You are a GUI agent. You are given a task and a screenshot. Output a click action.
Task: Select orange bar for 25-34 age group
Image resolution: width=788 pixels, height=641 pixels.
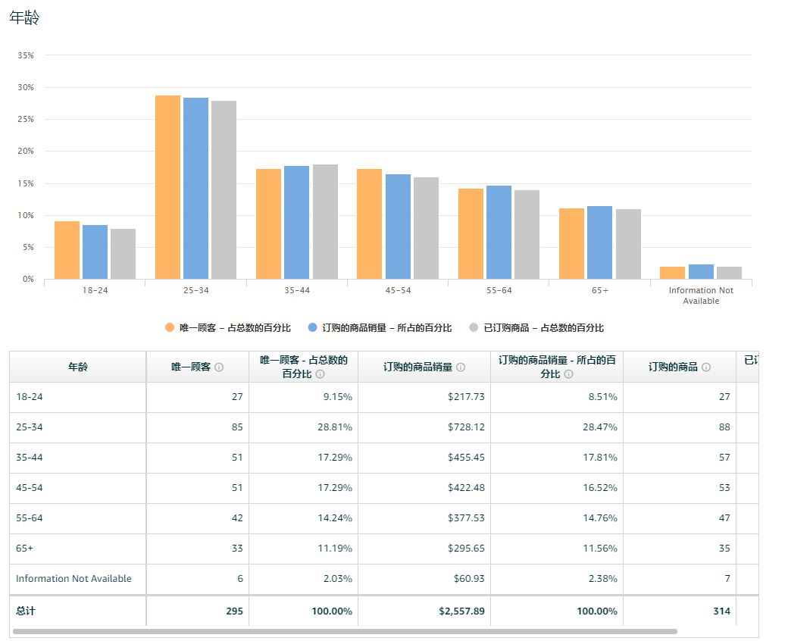coord(167,187)
